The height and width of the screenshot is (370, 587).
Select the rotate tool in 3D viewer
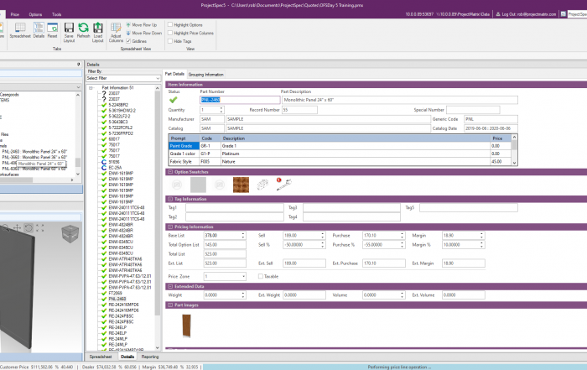click(x=29, y=227)
